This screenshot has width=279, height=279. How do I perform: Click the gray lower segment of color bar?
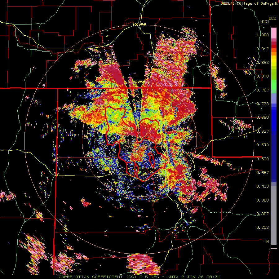[274, 215]
